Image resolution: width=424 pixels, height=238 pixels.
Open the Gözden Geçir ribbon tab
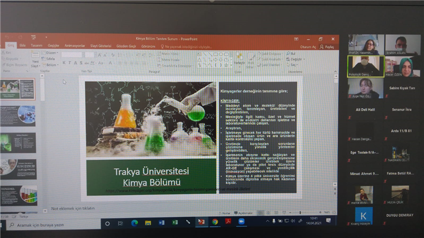(x=126, y=46)
